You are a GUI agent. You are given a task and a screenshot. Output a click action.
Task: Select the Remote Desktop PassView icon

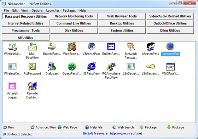(32, 86)
